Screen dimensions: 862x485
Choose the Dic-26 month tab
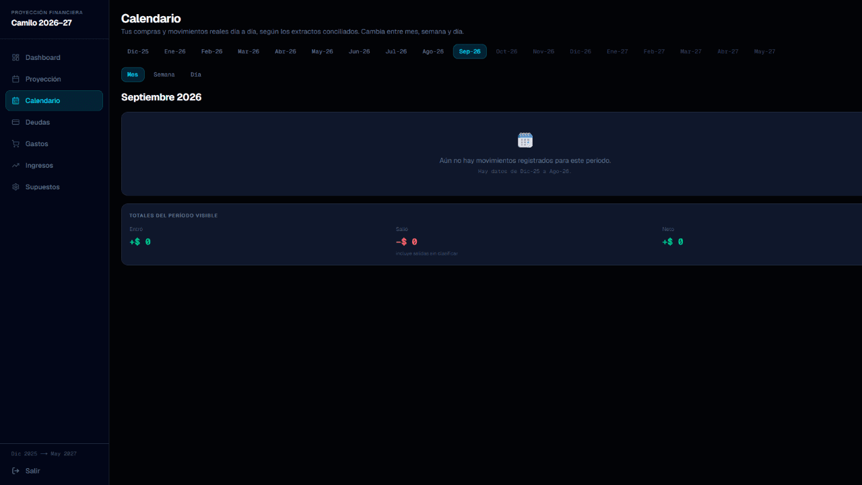coord(581,51)
